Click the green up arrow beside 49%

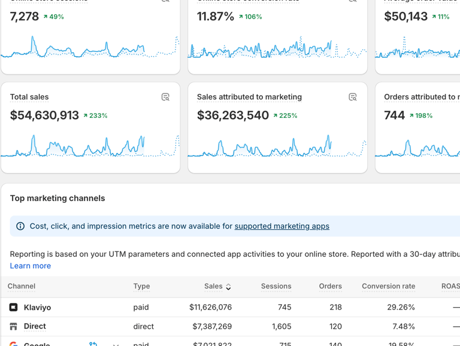point(46,17)
